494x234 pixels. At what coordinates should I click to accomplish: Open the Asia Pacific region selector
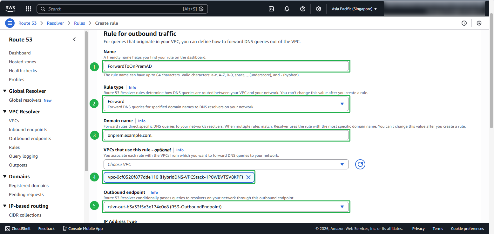354,9
